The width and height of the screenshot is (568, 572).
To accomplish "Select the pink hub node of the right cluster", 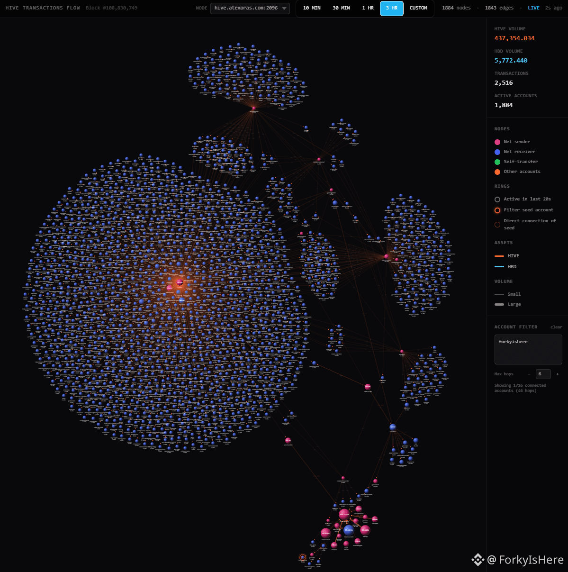I will 387,256.
